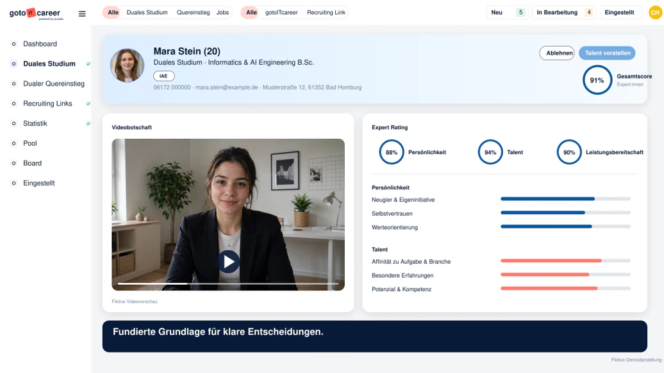Click the IAE tag badge
This screenshot has height=373, width=664.
coord(164,76)
